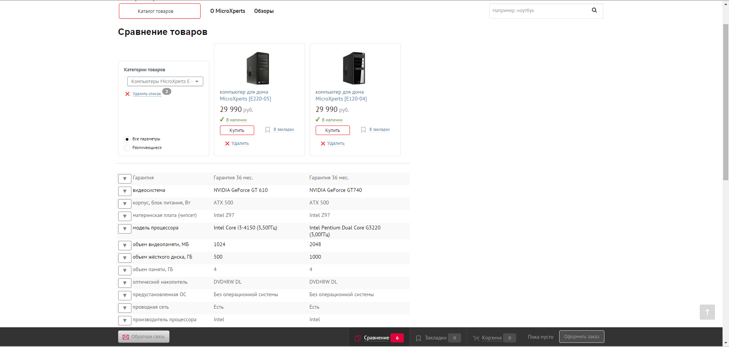Click the Оформить заказ button
This screenshot has width=729, height=347.
pyautogui.click(x=581, y=337)
